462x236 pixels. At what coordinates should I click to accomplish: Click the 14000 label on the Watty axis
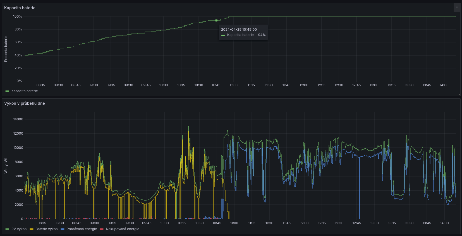click(x=18, y=119)
